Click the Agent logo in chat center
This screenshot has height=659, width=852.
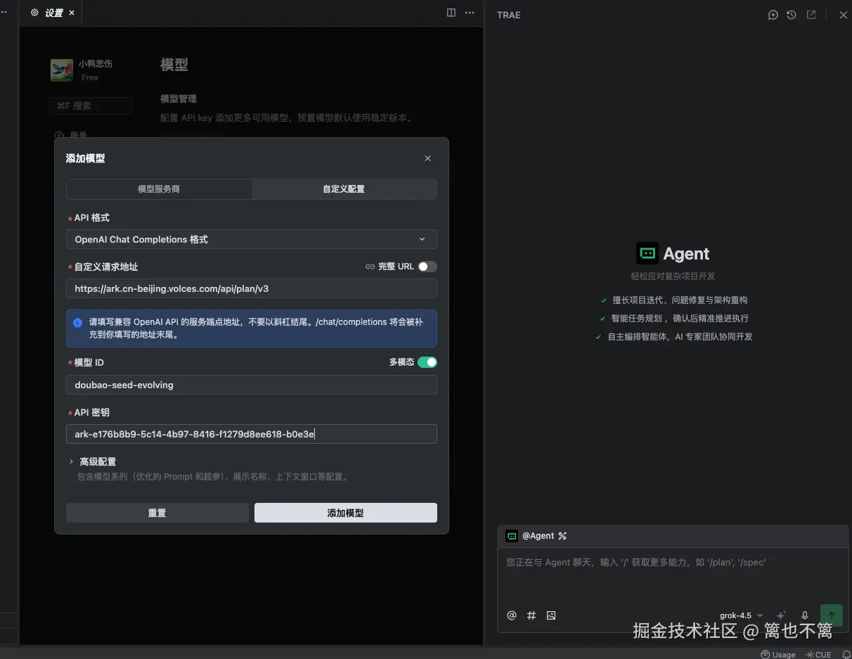point(647,253)
